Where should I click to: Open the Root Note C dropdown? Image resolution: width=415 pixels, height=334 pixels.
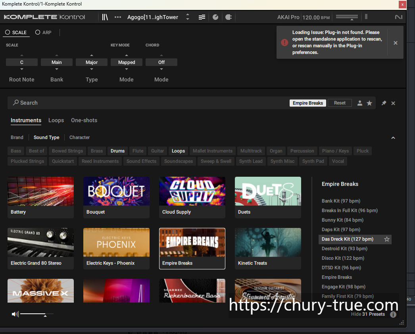(22, 62)
